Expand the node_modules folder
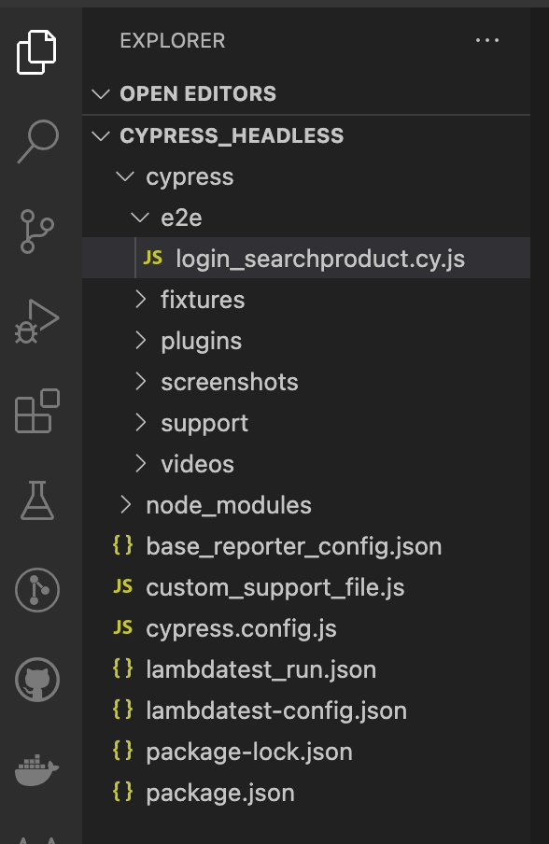Image resolution: width=549 pixels, height=844 pixels. [x=228, y=504]
